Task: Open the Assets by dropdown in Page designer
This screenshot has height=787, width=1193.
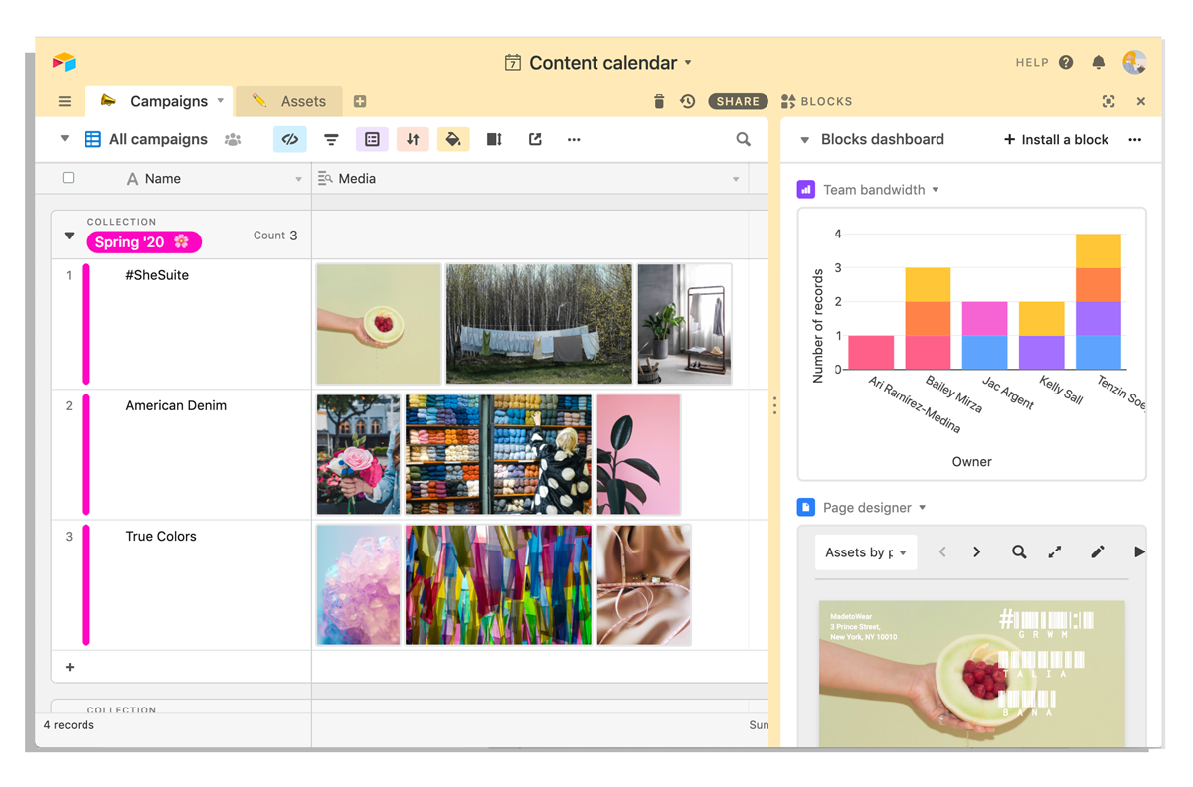Action: click(866, 552)
